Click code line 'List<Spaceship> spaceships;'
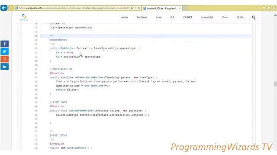The height and width of the screenshot is (155, 277). point(71,28)
